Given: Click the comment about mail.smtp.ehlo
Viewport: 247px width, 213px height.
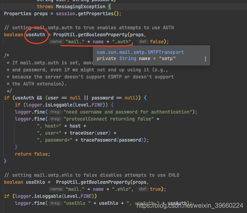Looking at the screenshot, I should pyautogui.click(x=92, y=175).
